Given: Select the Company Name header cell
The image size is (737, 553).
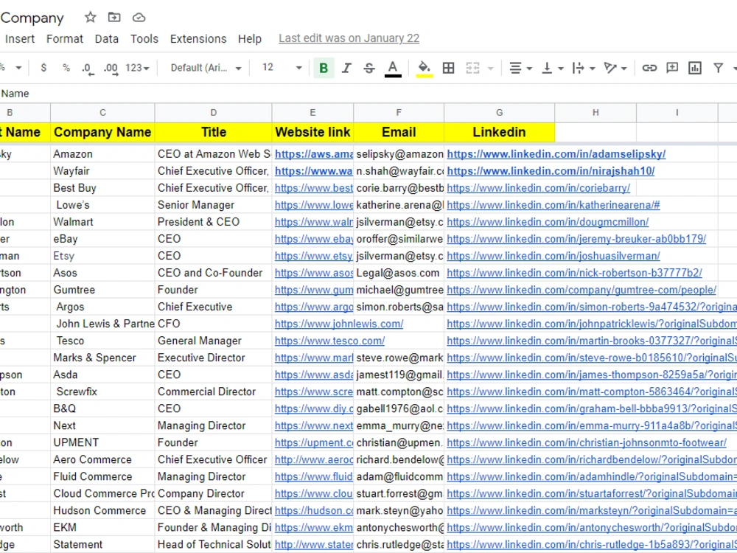Looking at the screenshot, I should tap(102, 132).
